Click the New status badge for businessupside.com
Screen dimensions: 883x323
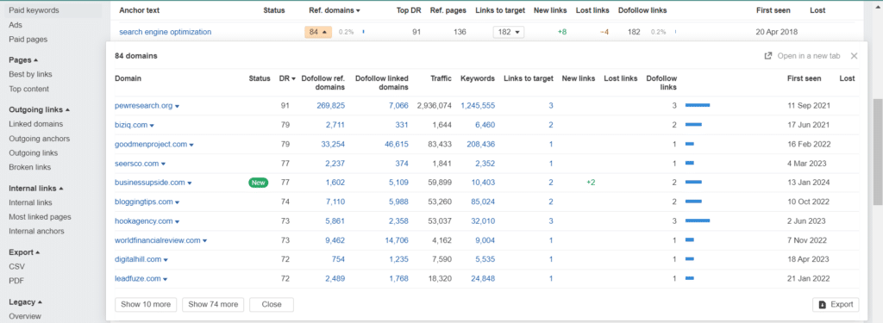point(258,183)
